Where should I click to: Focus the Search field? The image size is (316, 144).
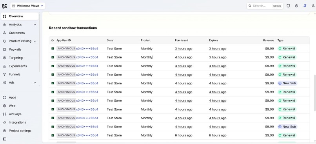(265, 6)
